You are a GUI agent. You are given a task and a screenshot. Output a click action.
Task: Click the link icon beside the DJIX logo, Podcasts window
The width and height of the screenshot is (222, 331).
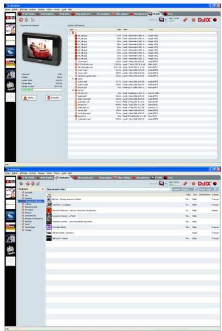coord(185,184)
